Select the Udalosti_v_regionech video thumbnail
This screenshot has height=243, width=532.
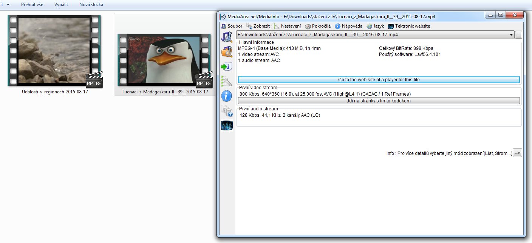55,51
